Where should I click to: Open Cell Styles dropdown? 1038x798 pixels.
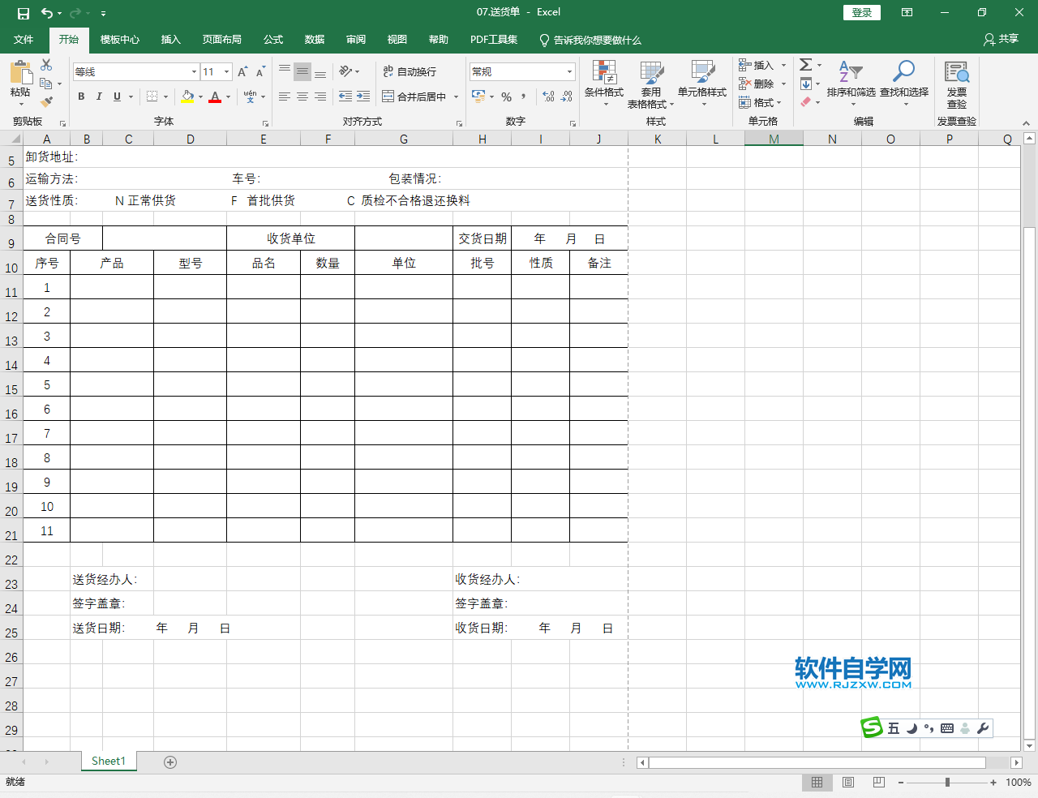pos(702,84)
